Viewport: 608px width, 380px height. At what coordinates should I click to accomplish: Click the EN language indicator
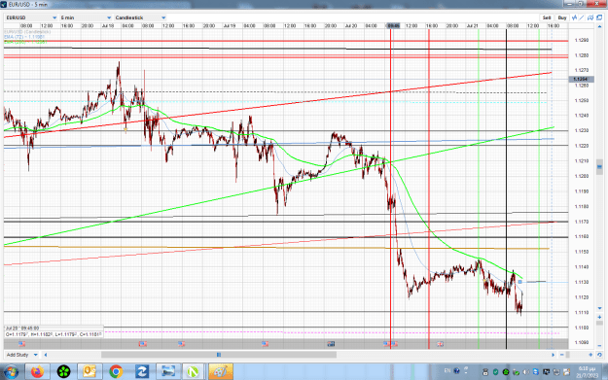tap(447, 370)
